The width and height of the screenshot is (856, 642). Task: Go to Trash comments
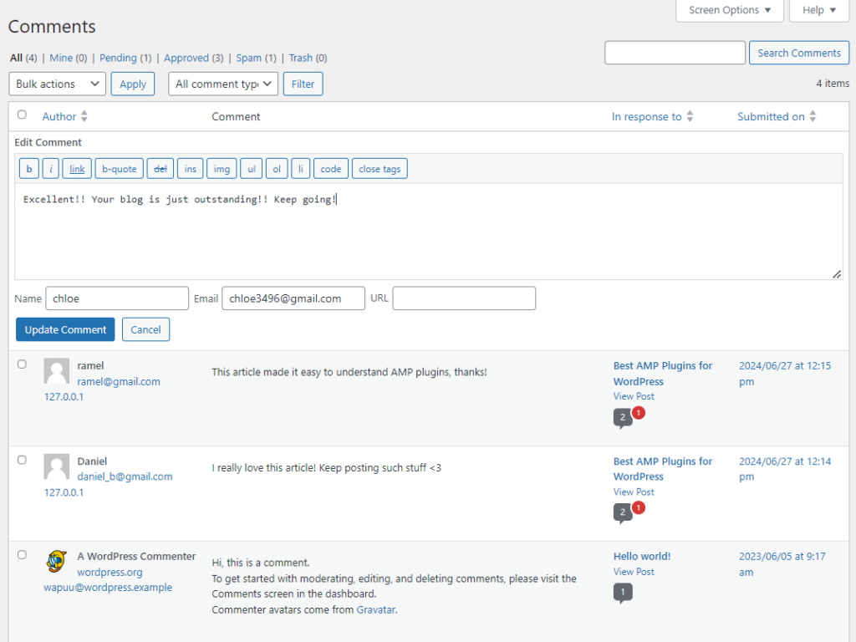click(301, 58)
